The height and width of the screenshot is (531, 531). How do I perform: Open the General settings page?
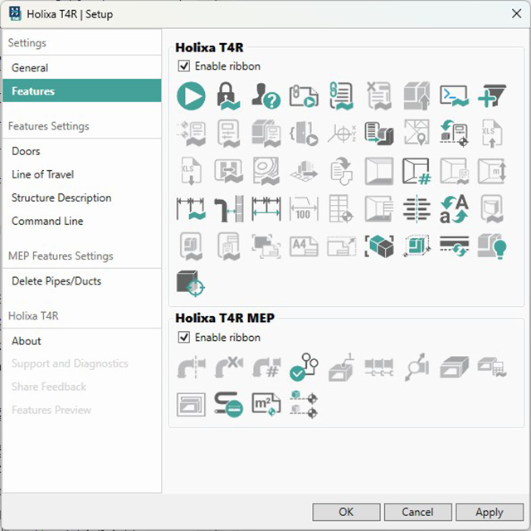82,68
